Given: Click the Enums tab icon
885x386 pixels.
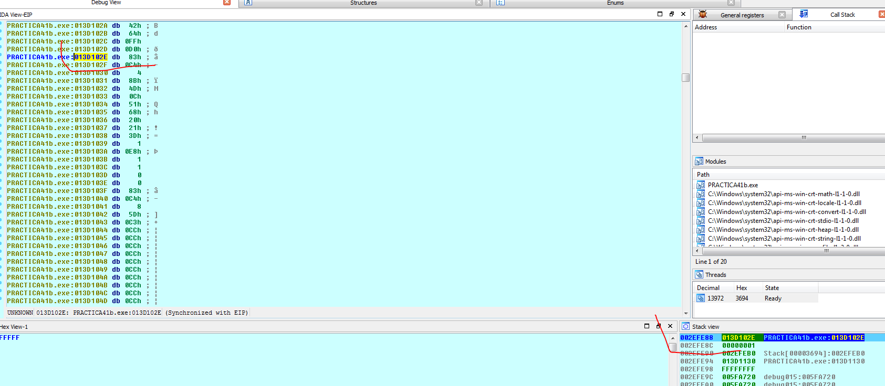Looking at the screenshot, I should (x=500, y=3).
